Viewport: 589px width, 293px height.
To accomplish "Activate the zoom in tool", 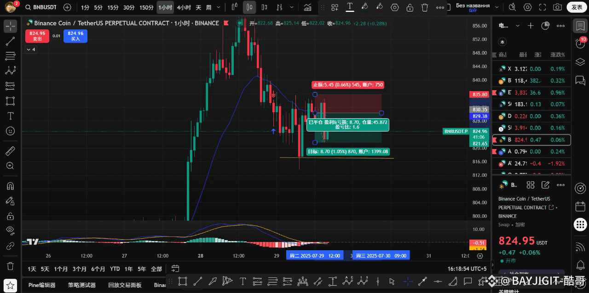I will tap(10, 166).
